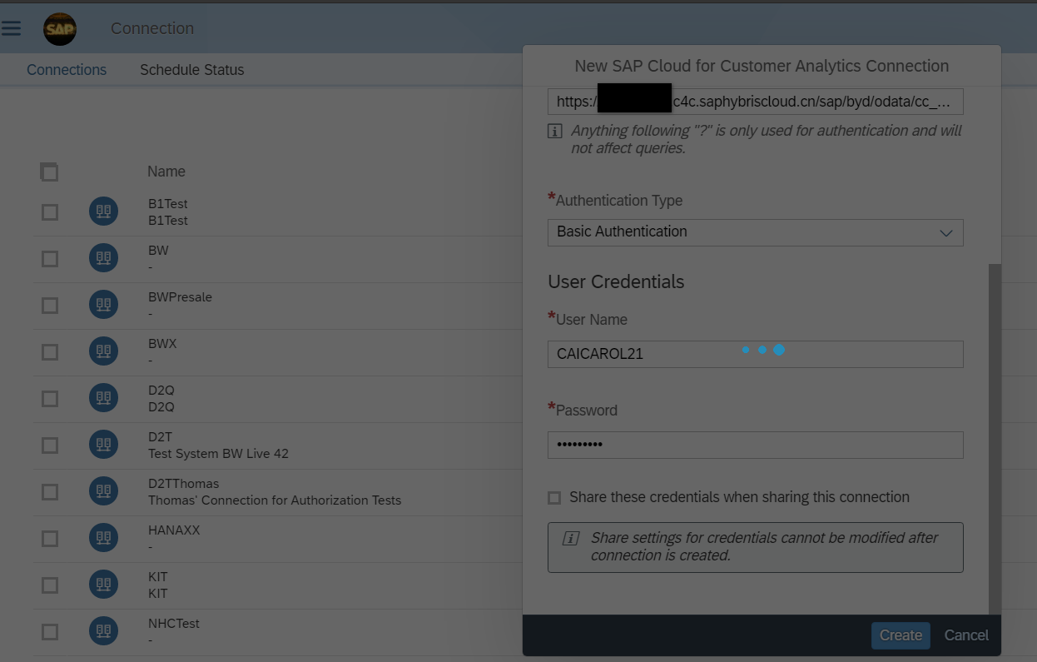This screenshot has width=1037, height=662.
Task: Click the Name column header
Action: 166,172
